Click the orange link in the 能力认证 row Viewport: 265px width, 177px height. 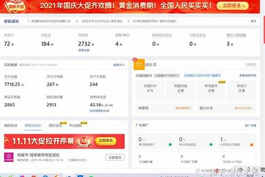(243, 108)
